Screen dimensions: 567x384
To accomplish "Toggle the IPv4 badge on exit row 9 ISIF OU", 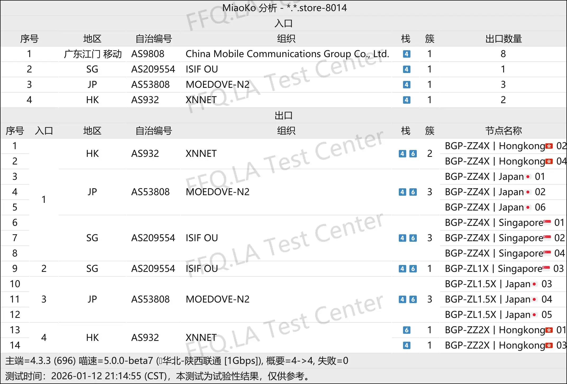I will point(402,268).
